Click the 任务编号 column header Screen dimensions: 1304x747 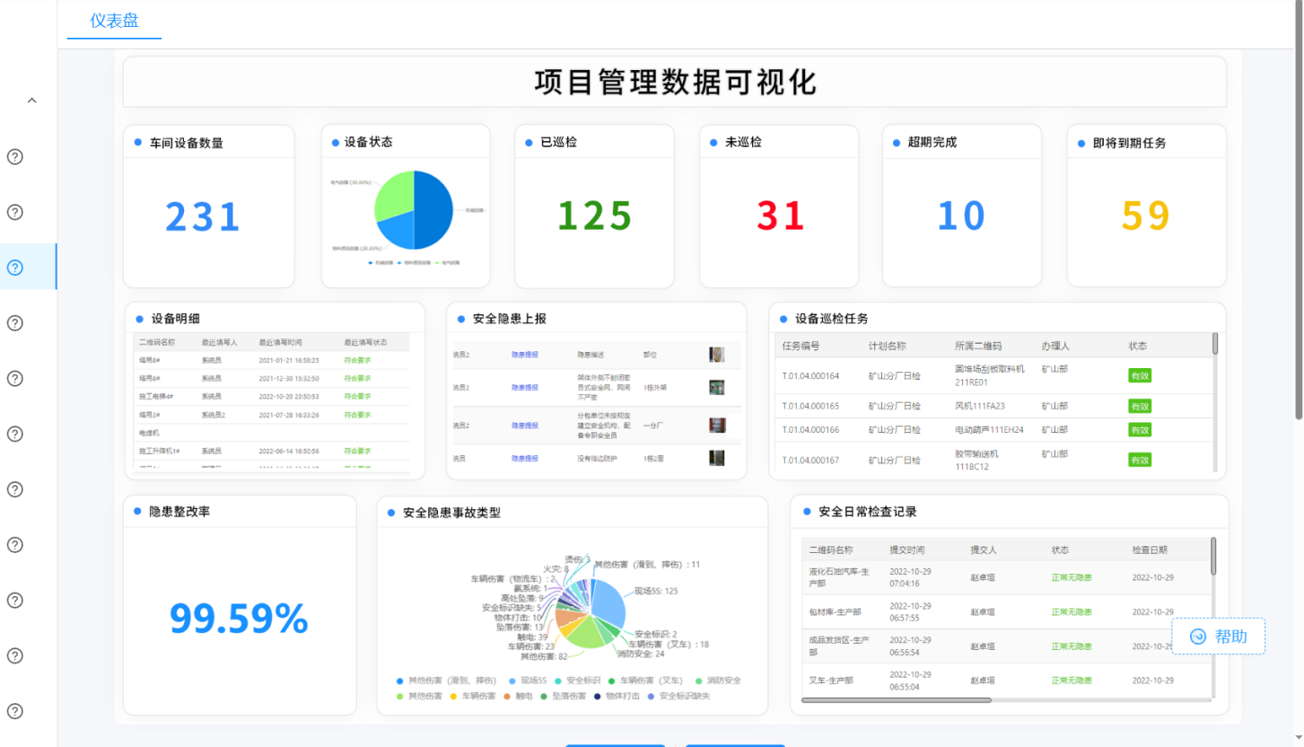click(801, 346)
